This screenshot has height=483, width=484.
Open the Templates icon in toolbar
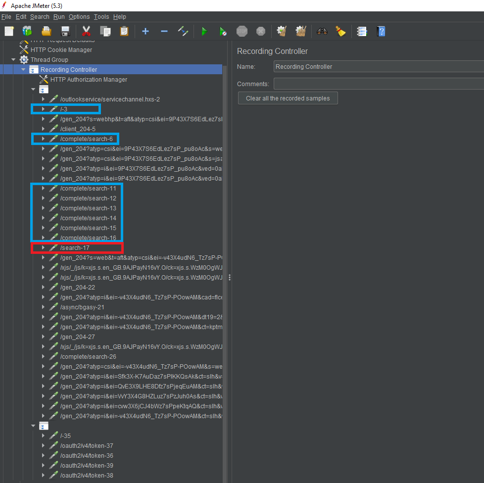coord(27,31)
